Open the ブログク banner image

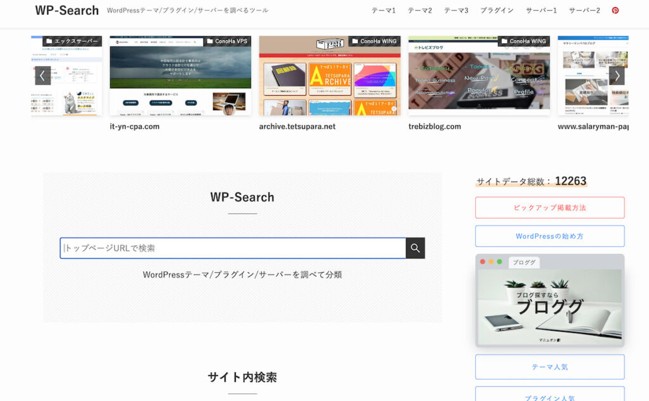[x=549, y=300]
